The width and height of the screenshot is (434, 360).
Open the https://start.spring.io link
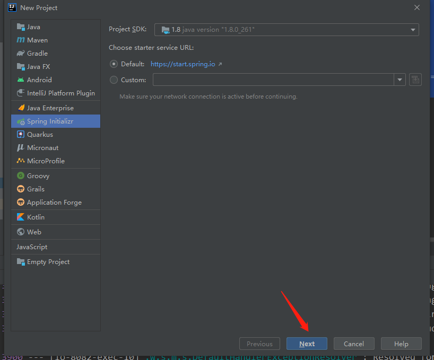[x=183, y=64]
